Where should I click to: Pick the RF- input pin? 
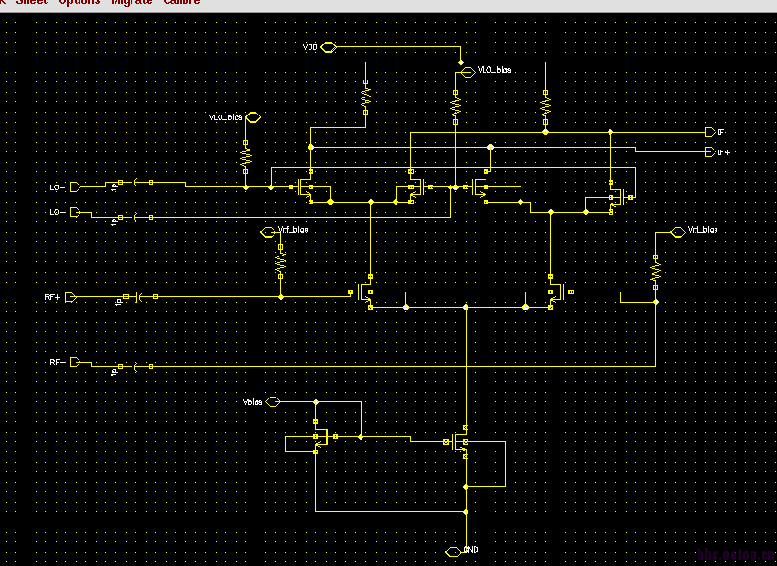(76, 362)
